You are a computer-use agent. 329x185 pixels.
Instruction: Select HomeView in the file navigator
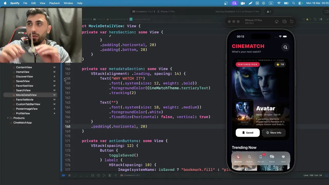(23, 72)
